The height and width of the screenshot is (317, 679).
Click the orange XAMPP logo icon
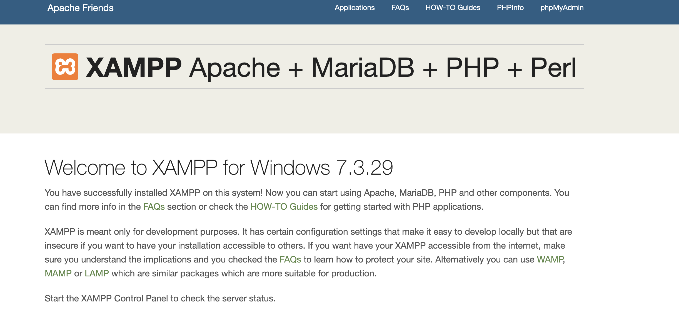coord(65,67)
